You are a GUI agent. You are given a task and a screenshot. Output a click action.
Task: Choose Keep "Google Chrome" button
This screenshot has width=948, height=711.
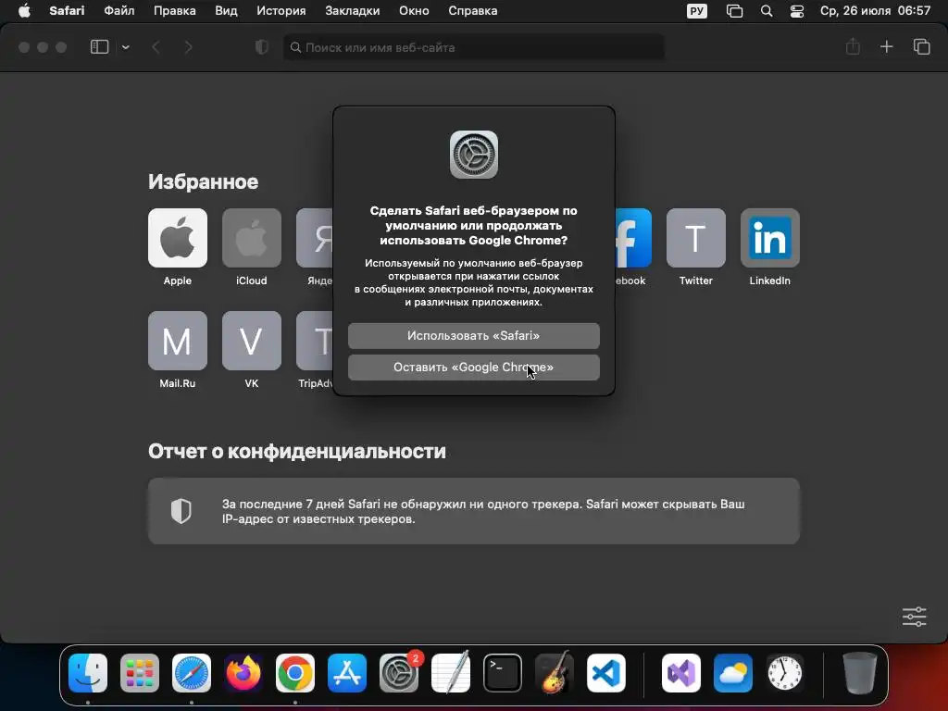tap(473, 367)
